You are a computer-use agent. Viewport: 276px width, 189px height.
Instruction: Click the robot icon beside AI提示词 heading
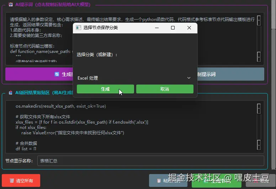(x=11, y=4)
